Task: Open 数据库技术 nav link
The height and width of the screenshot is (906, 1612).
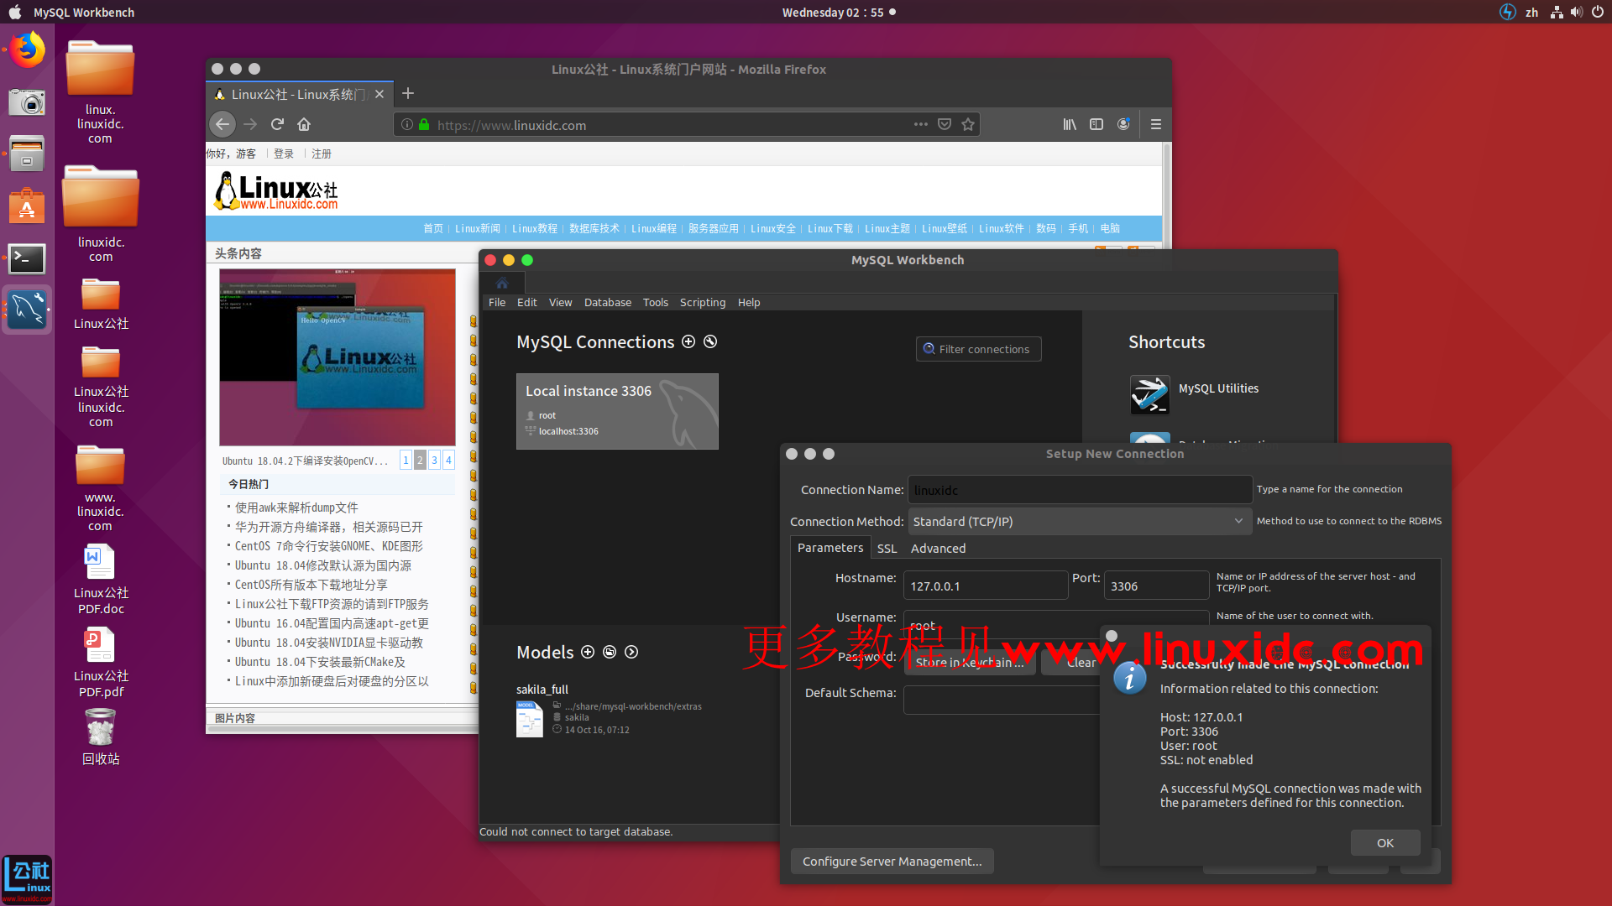Action: tap(594, 228)
